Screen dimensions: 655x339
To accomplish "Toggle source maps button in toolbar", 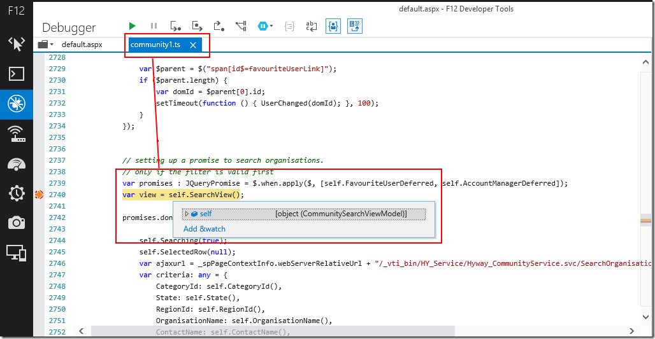I will pos(354,26).
